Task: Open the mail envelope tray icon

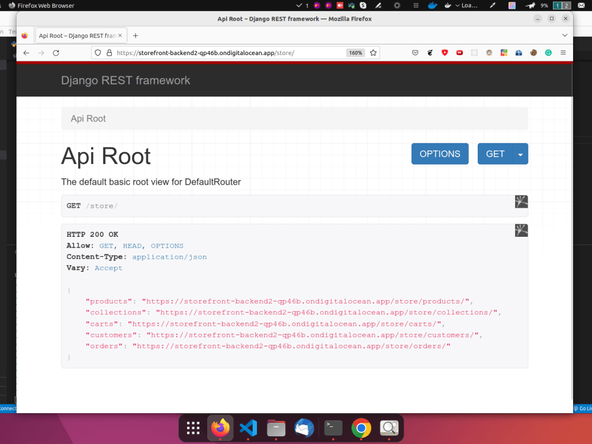Action: click(581, 5)
